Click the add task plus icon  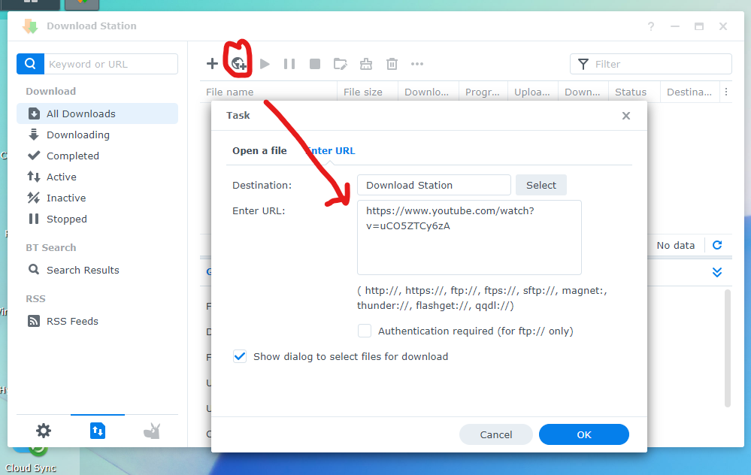point(212,64)
